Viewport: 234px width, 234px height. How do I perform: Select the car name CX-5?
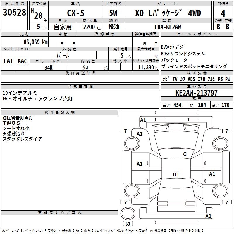pyautogui.click(x=76, y=13)
